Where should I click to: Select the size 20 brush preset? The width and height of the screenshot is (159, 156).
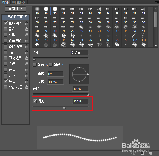[x=37, y=29]
